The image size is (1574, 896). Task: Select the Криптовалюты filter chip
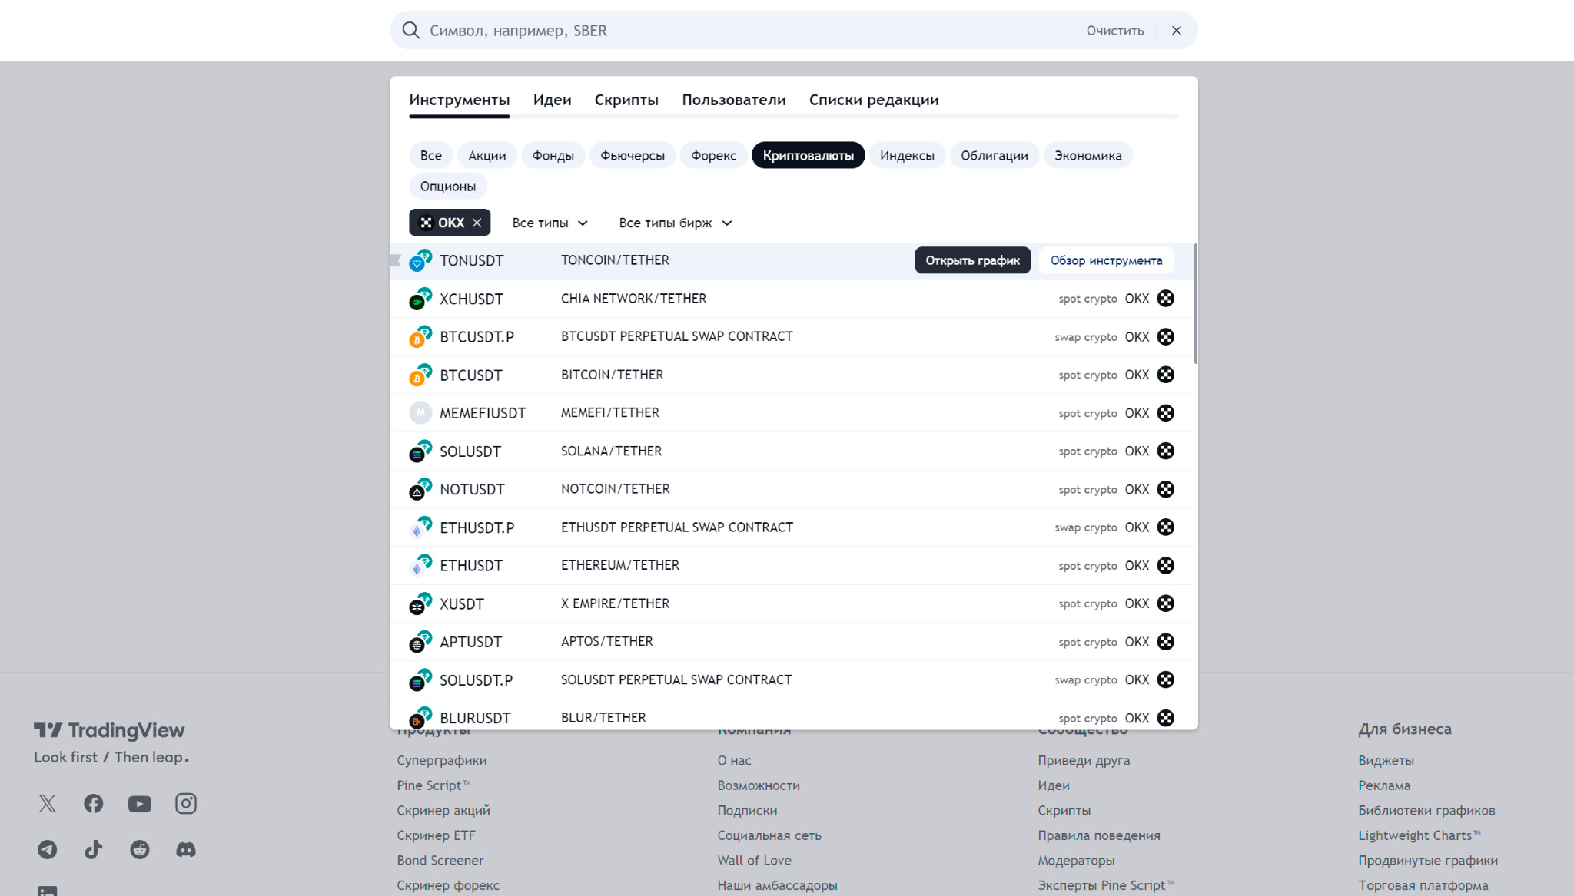point(808,156)
